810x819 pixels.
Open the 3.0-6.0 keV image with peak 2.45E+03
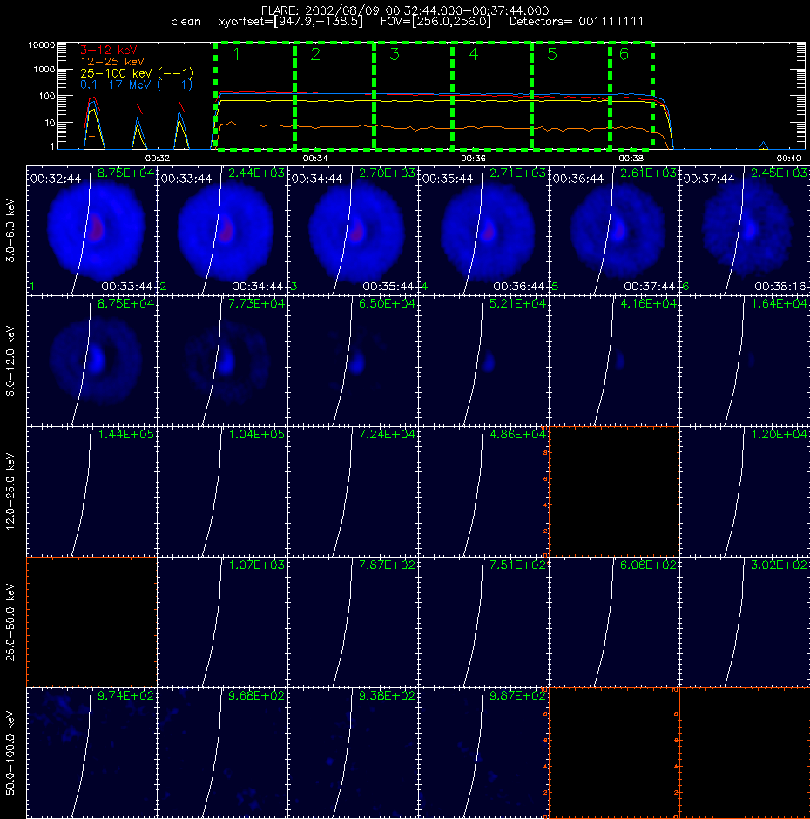[x=745, y=230]
